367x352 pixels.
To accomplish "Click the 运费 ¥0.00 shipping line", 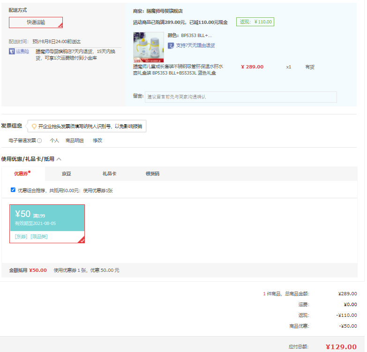I will coord(328,305).
